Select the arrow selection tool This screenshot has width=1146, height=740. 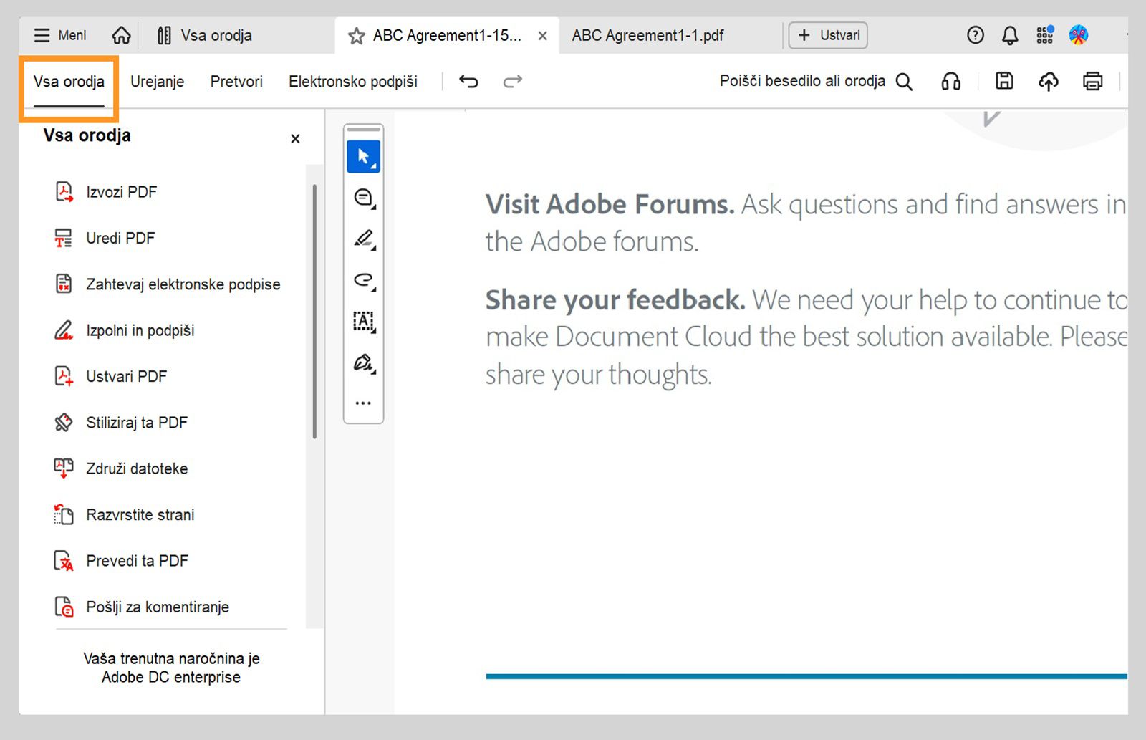[364, 156]
